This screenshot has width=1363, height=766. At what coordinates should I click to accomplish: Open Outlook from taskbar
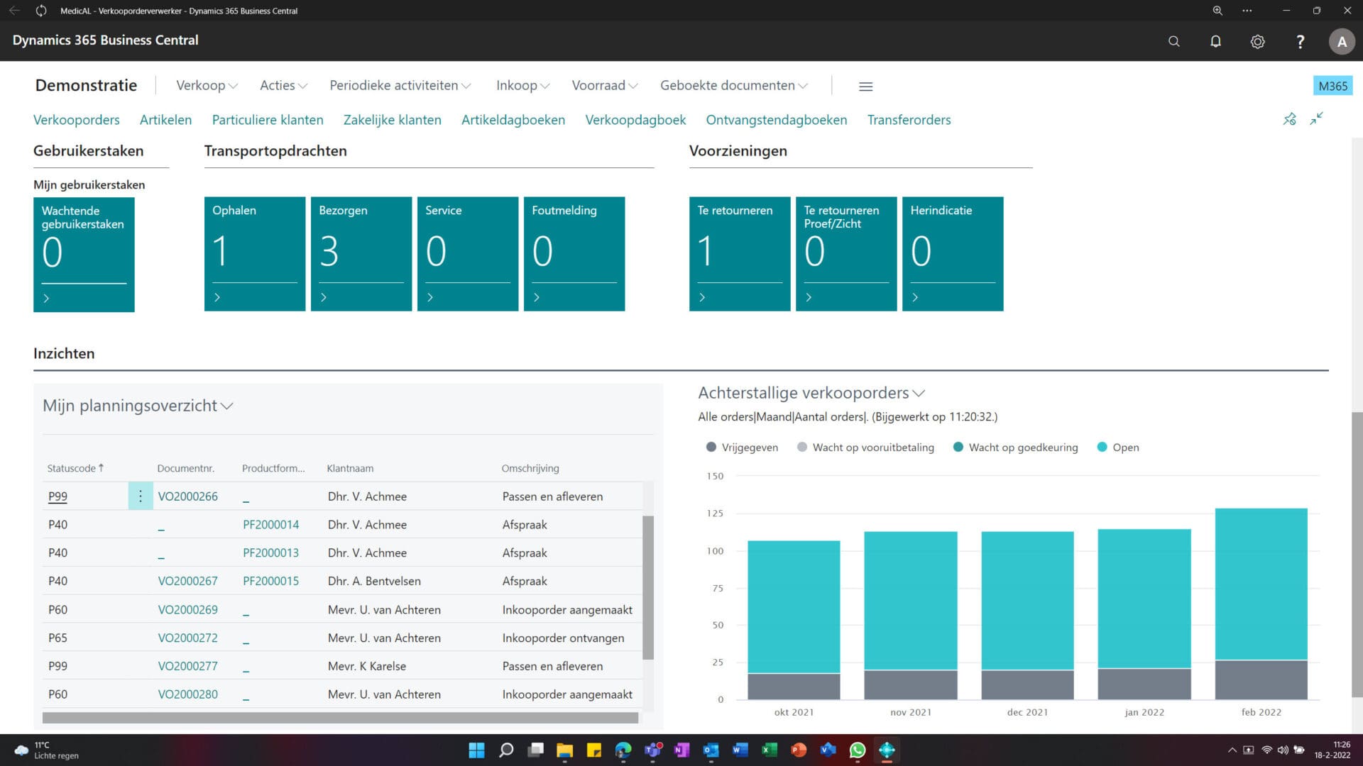[x=711, y=750]
